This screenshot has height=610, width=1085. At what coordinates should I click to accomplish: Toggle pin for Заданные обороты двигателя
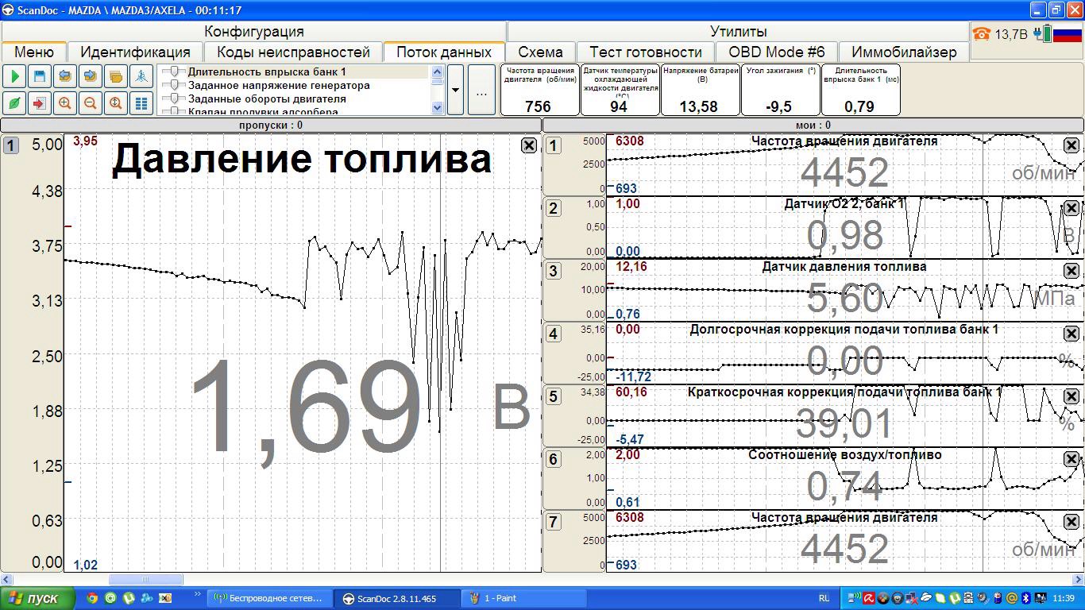pyautogui.click(x=174, y=98)
